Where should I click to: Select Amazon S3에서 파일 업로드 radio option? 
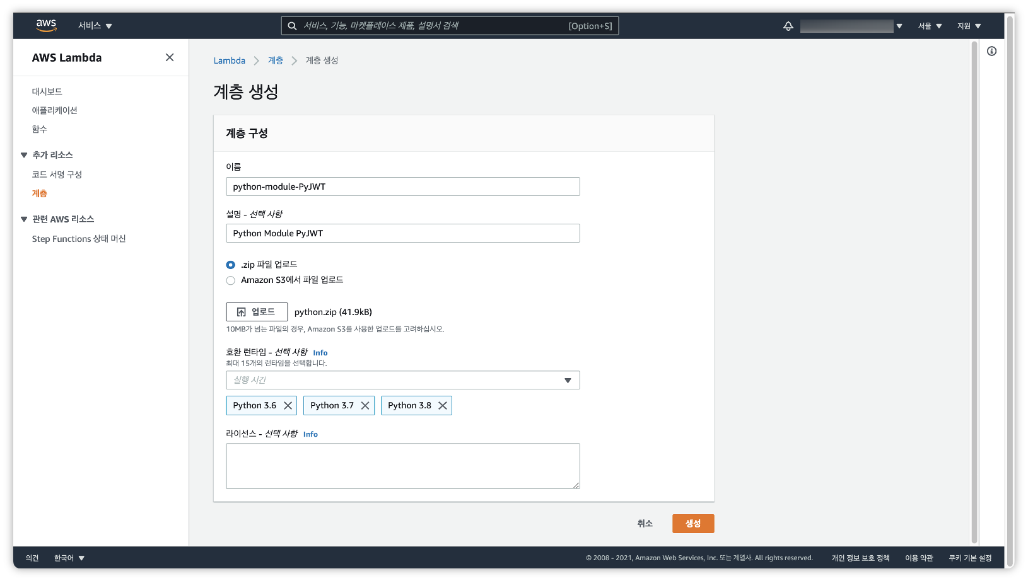[231, 280]
